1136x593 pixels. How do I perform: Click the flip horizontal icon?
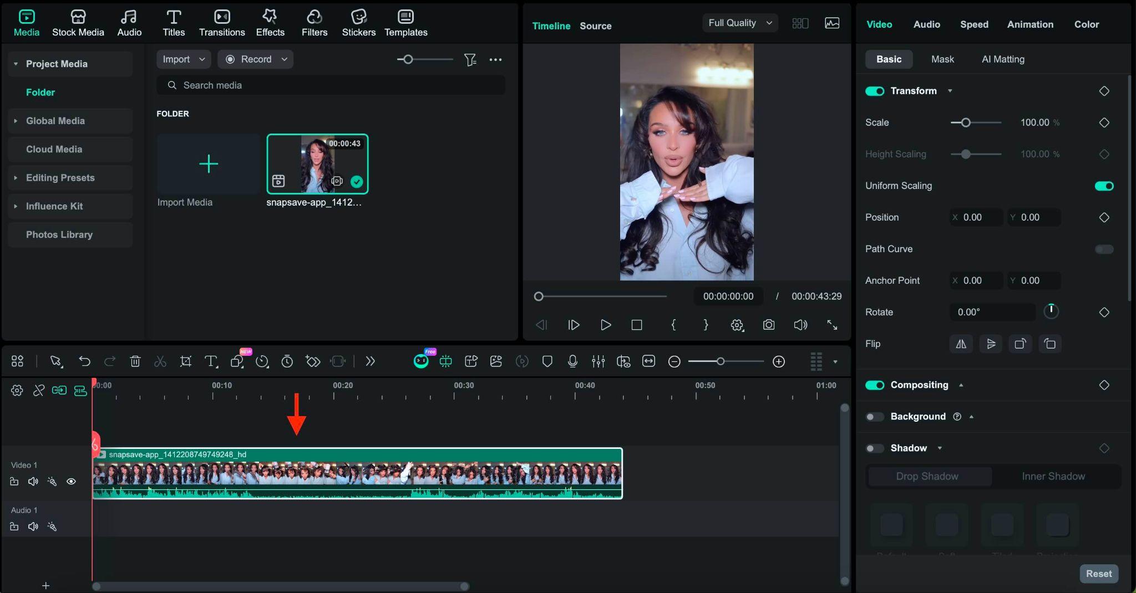(x=961, y=344)
